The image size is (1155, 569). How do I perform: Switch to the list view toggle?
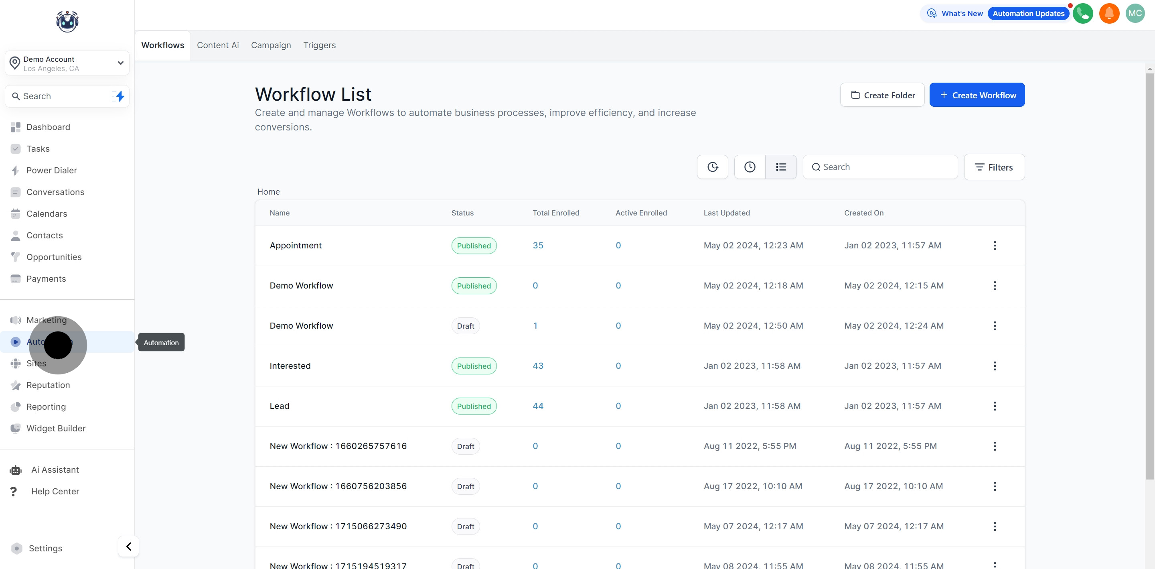tap(780, 167)
